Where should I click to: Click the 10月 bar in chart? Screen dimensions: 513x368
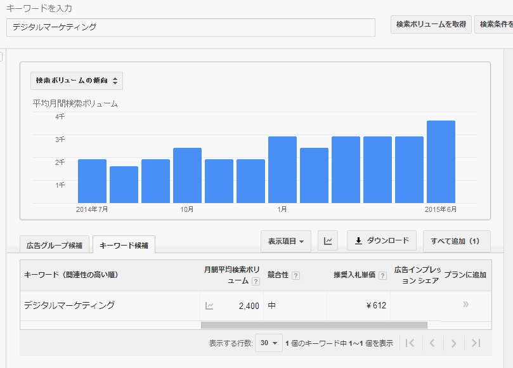click(187, 176)
